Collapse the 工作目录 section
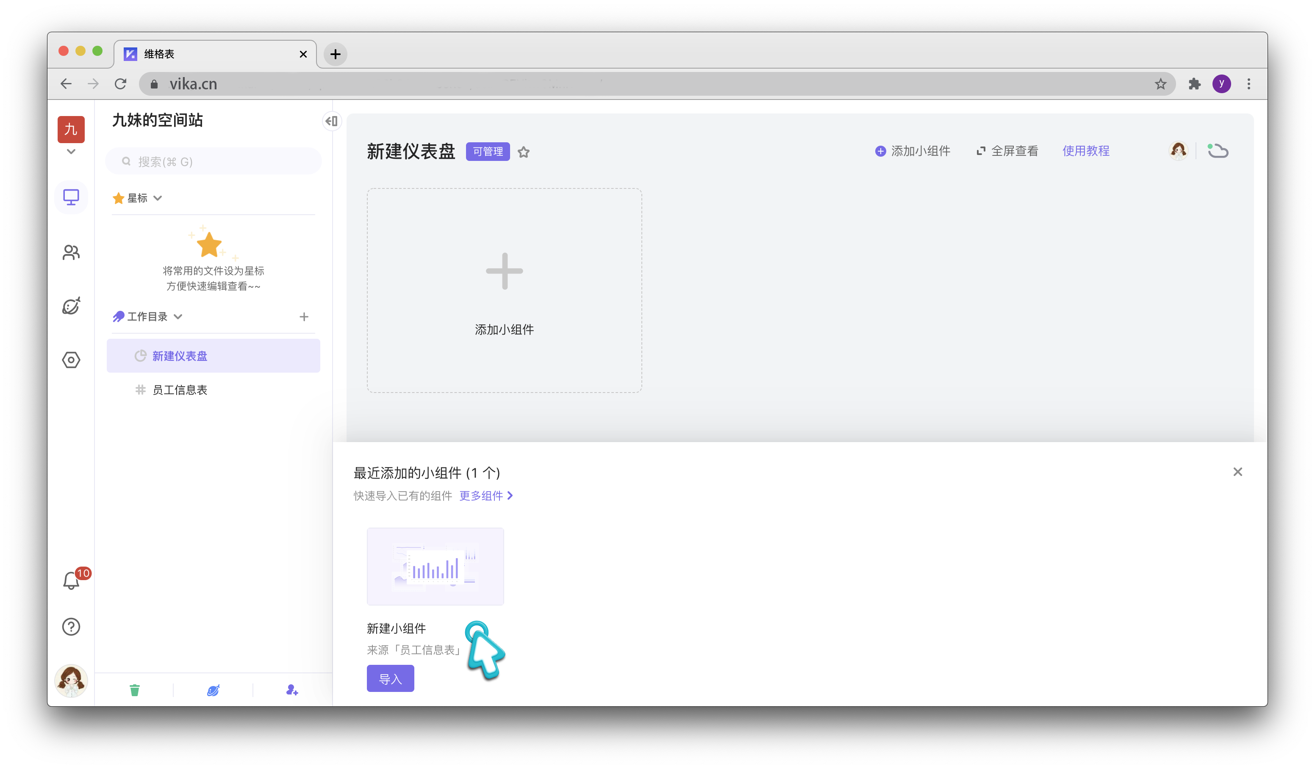Viewport: 1315px width, 769px height. tap(178, 317)
